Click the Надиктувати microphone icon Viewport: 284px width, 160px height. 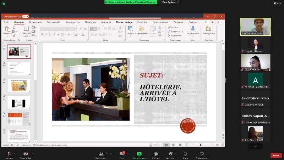point(193,29)
